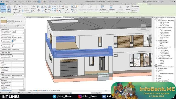Toggle the Room Bounding checkbox
176x99 pixels.
click(x=13, y=46)
